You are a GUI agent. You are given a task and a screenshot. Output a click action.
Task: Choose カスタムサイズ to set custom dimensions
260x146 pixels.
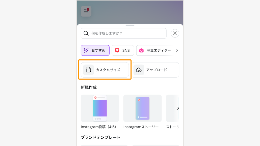coord(104,70)
